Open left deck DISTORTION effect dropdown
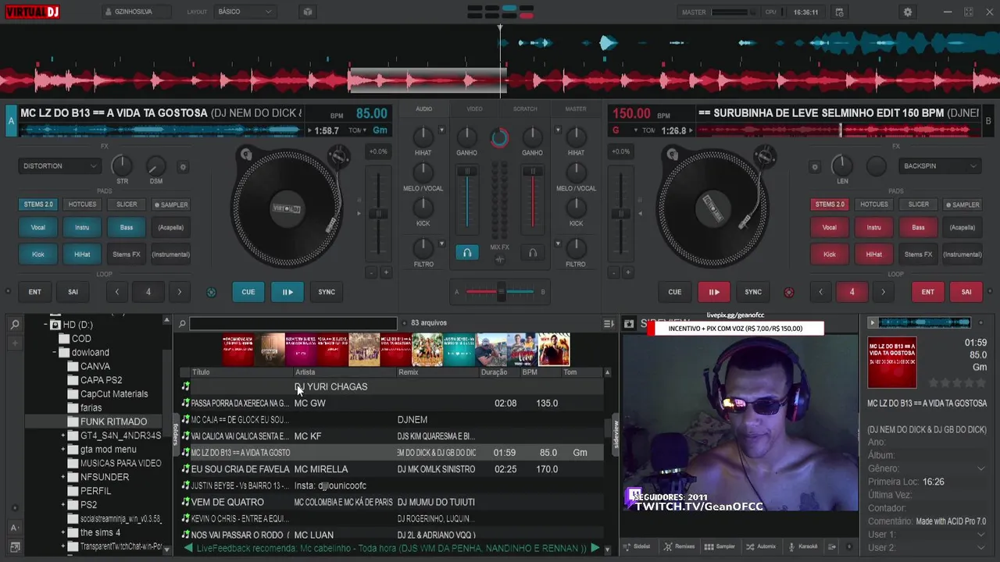The width and height of the screenshot is (1000, 562). (60, 166)
